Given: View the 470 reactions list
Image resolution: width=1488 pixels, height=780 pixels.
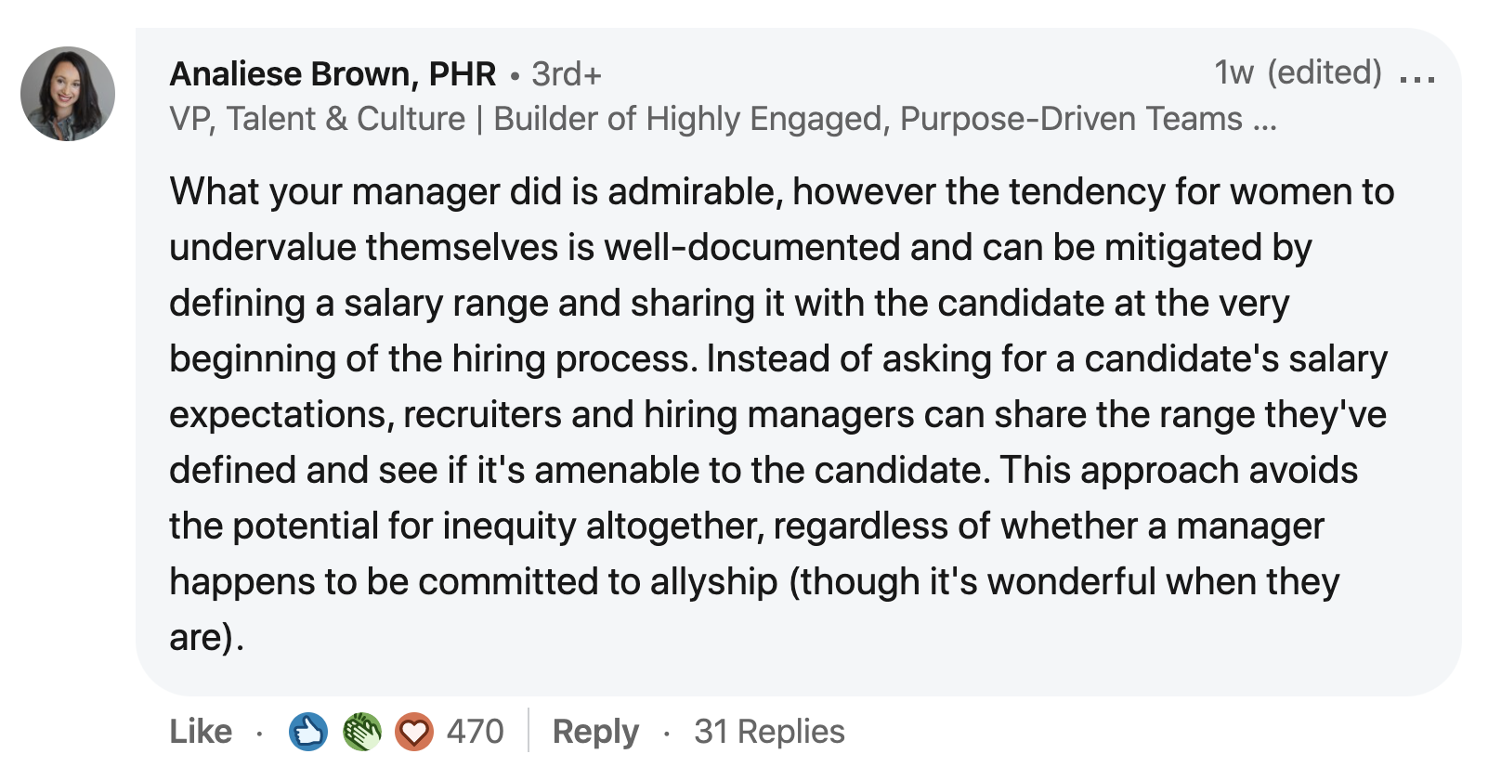Looking at the screenshot, I should tap(475, 732).
